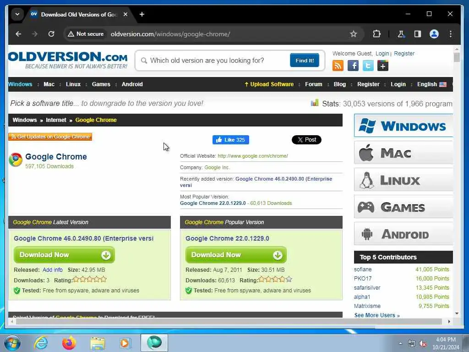
Task: Go back using the browser back arrow
Action: pyautogui.click(x=18, y=34)
